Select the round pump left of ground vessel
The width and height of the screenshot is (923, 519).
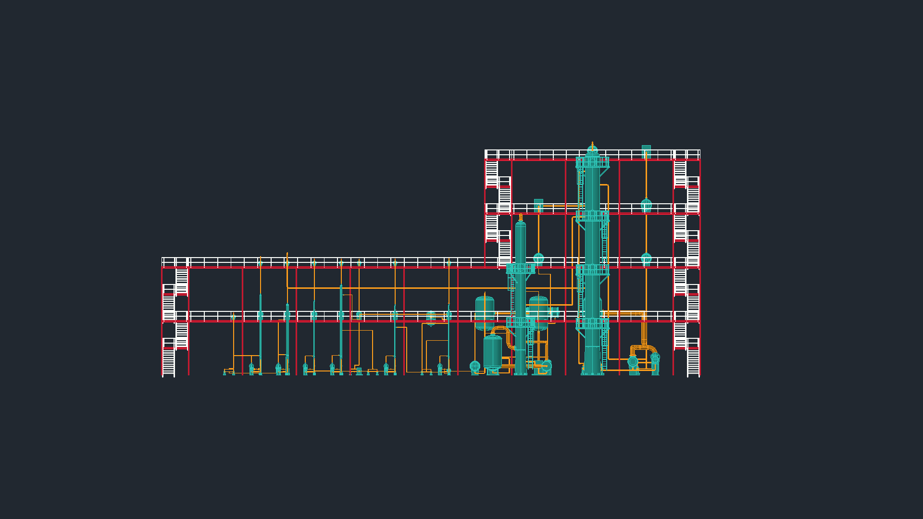[475, 366]
